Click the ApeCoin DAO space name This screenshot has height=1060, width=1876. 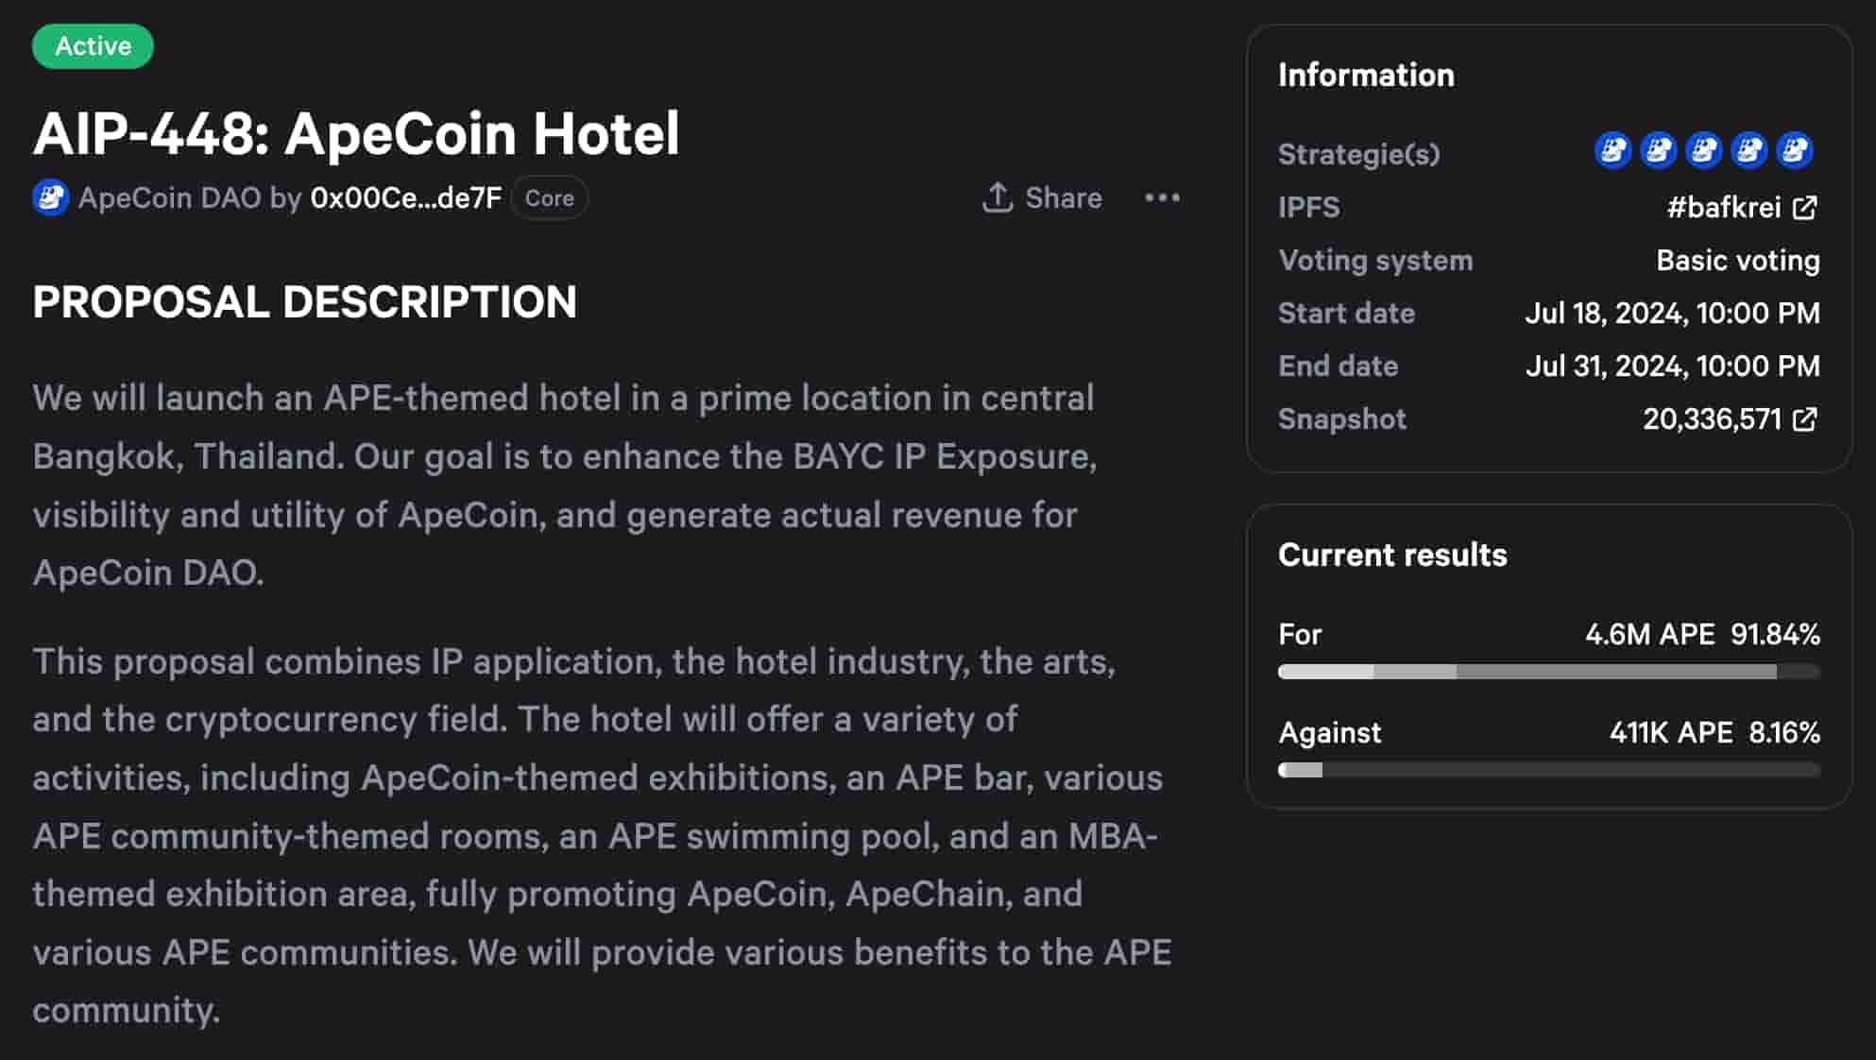169,197
